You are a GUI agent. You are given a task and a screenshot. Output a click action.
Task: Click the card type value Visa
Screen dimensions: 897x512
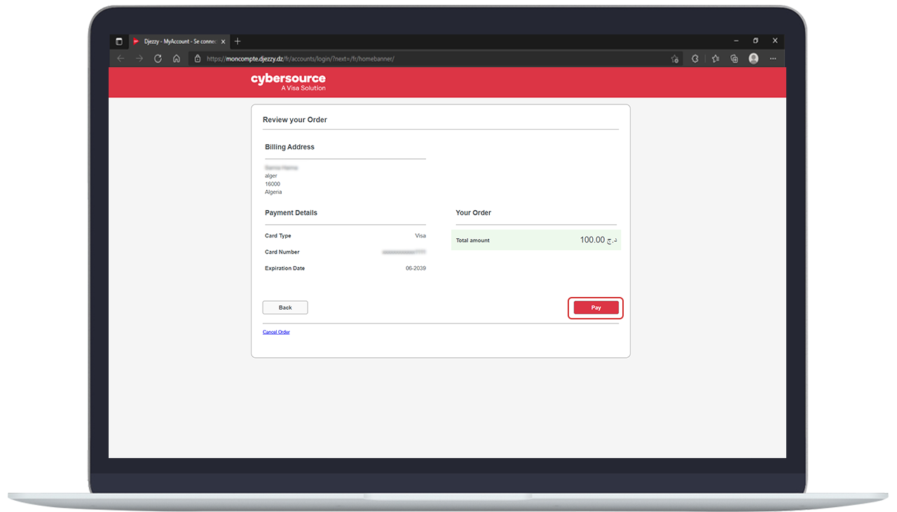420,236
